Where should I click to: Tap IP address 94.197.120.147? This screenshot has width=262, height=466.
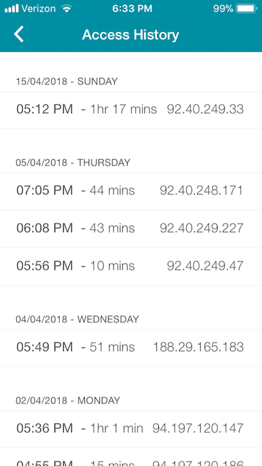(198, 429)
